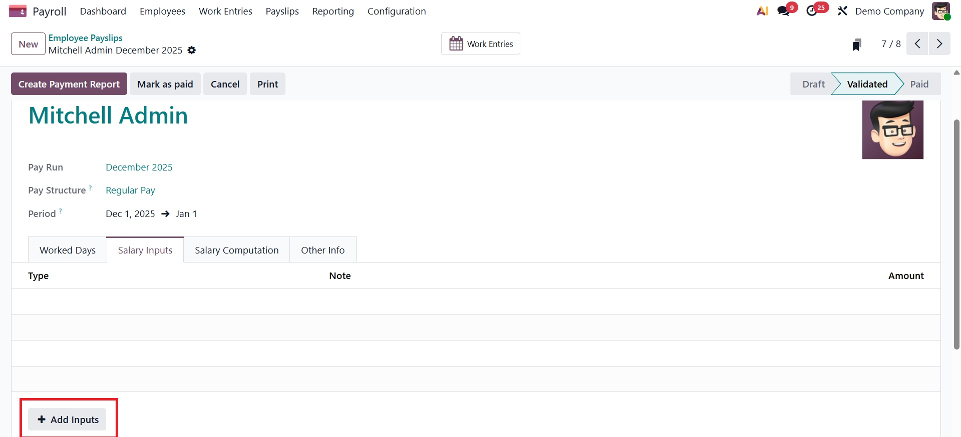
Task: Open the Work Entries smart button
Action: [481, 44]
